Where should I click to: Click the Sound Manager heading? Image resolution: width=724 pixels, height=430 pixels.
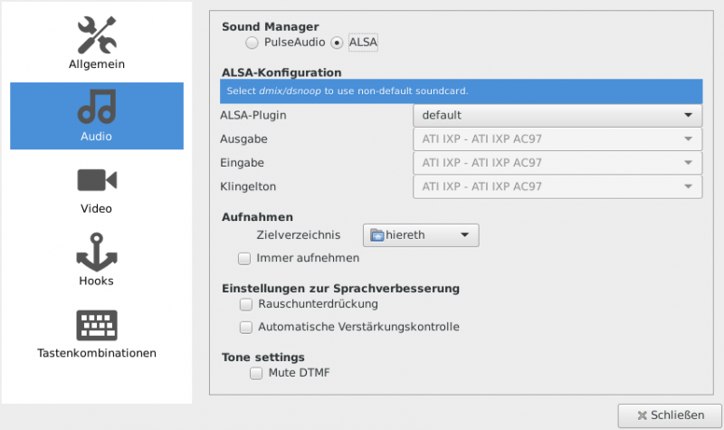[270, 27]
